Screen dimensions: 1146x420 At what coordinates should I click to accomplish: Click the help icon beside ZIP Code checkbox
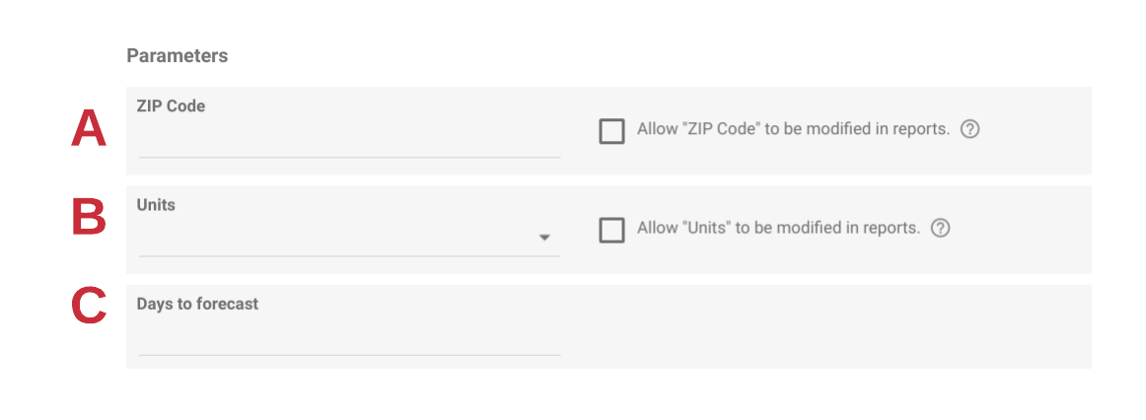(969, 129)
